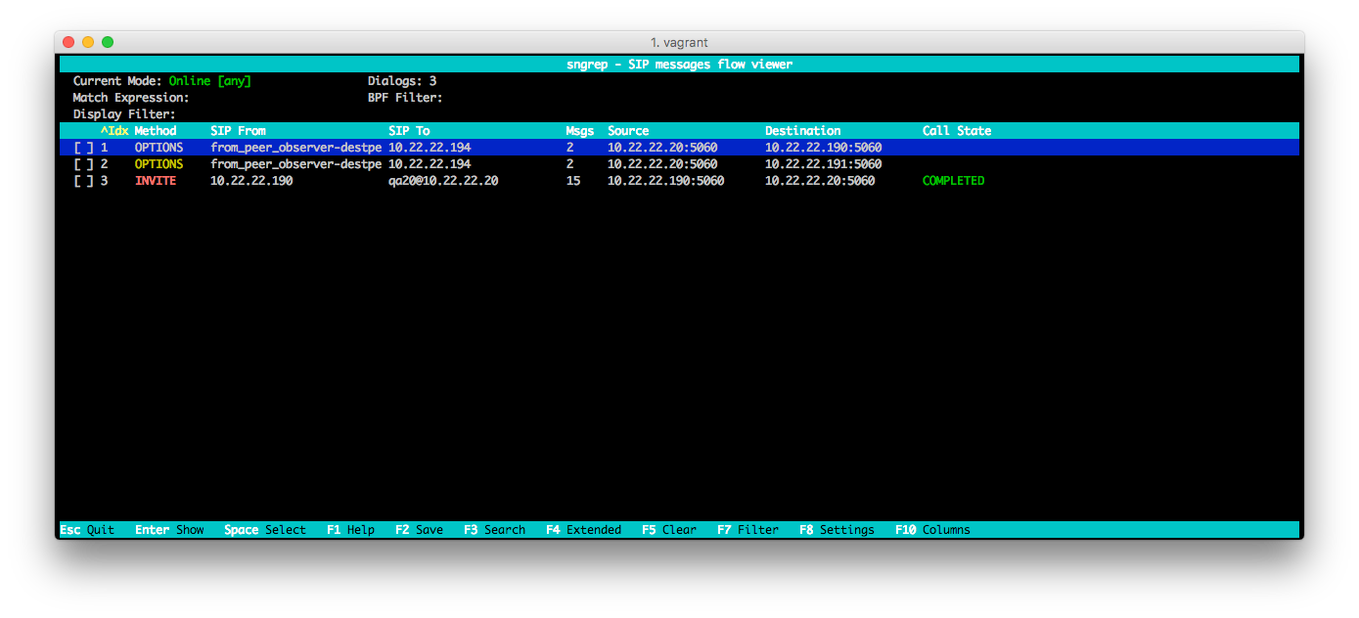The image size is (1359, 618).
Task: Click the Call State column header
Action: (x=957, y=130)
